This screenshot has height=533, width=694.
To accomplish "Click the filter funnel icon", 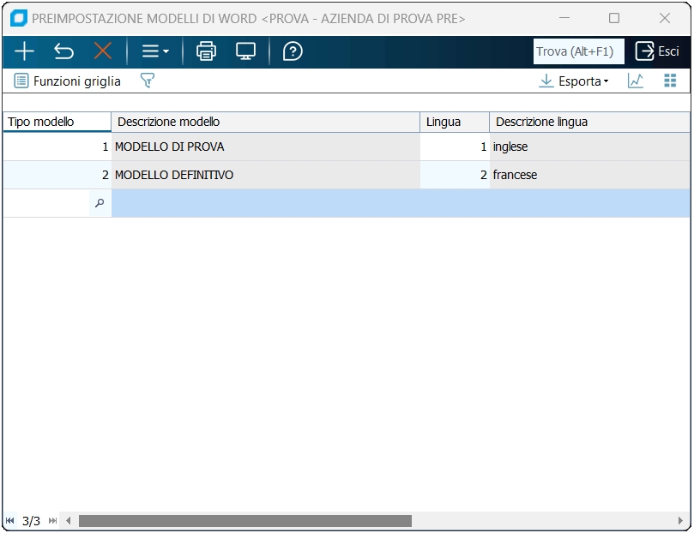I will click(x=148, y=81).
